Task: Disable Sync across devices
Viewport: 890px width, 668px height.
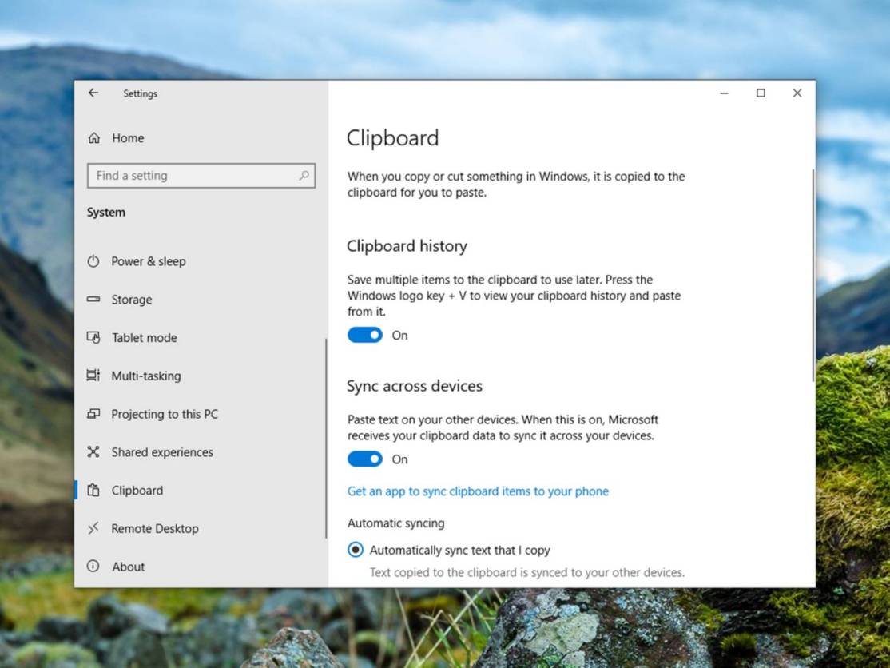Action: 365,459
